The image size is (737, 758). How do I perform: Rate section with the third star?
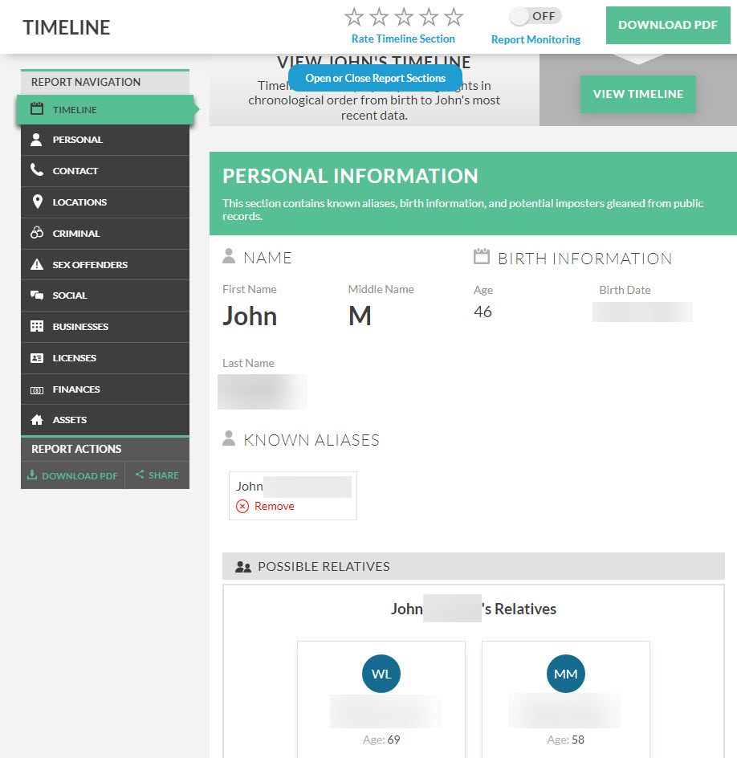[404, 17]
